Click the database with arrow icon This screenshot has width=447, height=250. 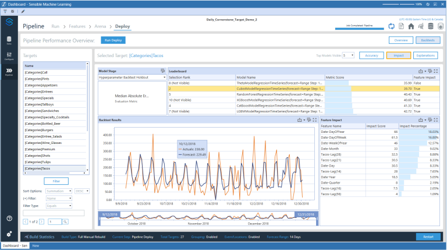(441, 26)
